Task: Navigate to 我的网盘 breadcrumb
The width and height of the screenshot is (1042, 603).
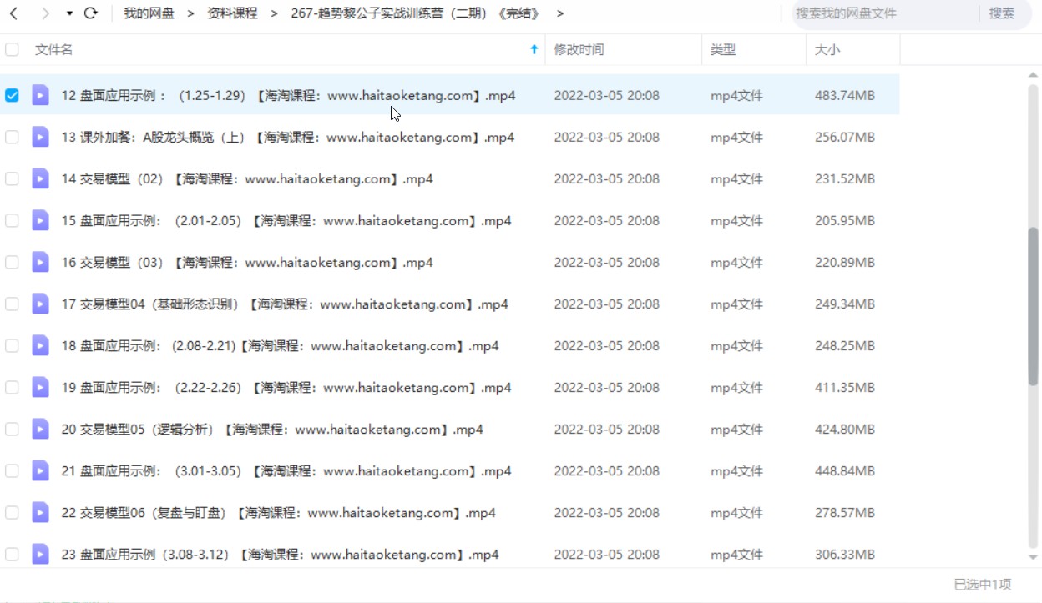Action: (149, 13)
